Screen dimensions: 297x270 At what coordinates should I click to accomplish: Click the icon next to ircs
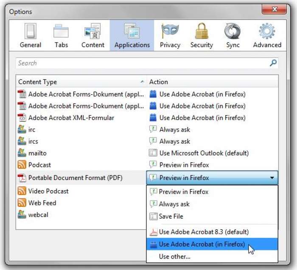pos(22,141)
